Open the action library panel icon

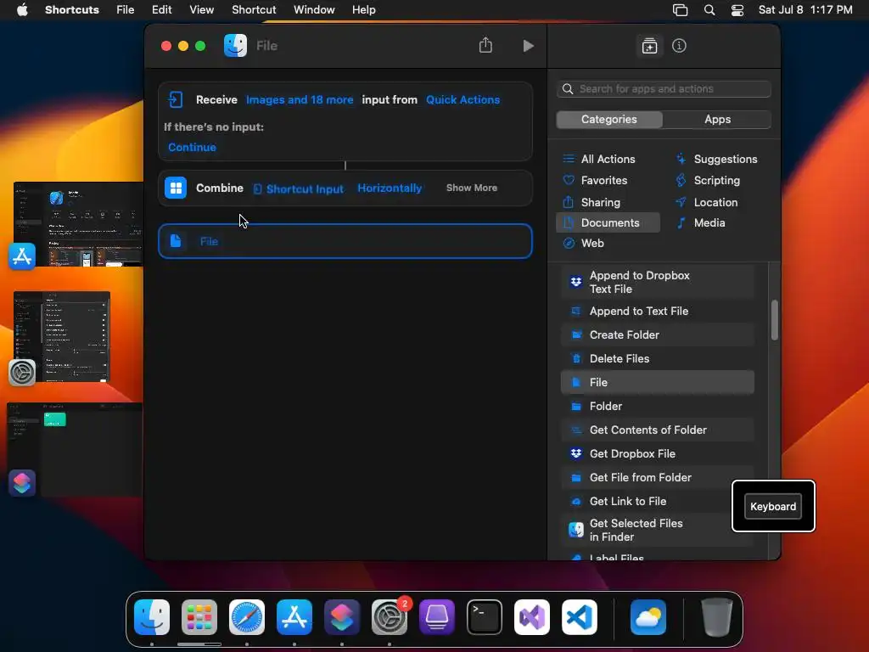pyautogui.click(x=649, y=46)
